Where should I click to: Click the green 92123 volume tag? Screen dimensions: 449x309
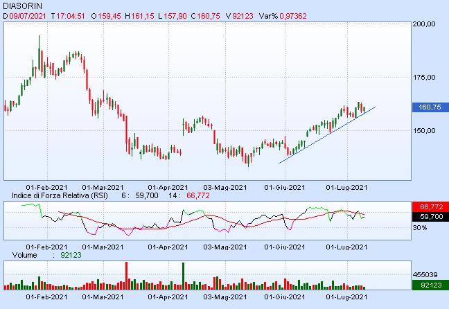click(430, 285)
